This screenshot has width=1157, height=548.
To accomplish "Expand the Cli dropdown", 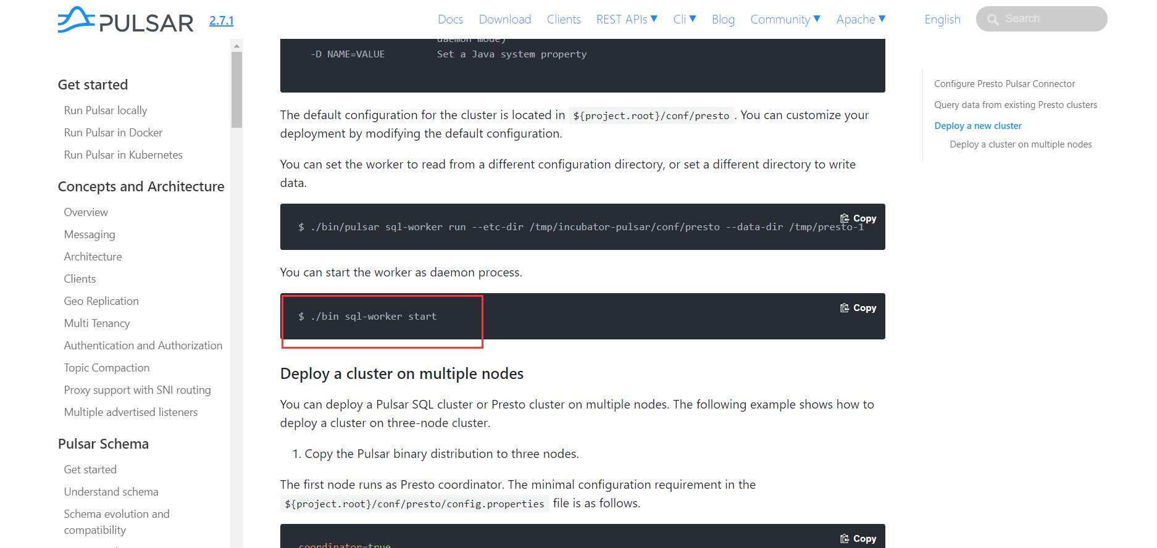I will pos(685,19).
